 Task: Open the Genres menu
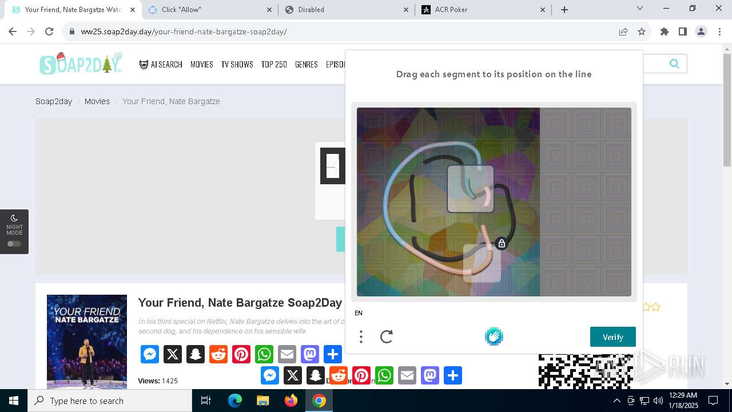(x=307, y=65)
